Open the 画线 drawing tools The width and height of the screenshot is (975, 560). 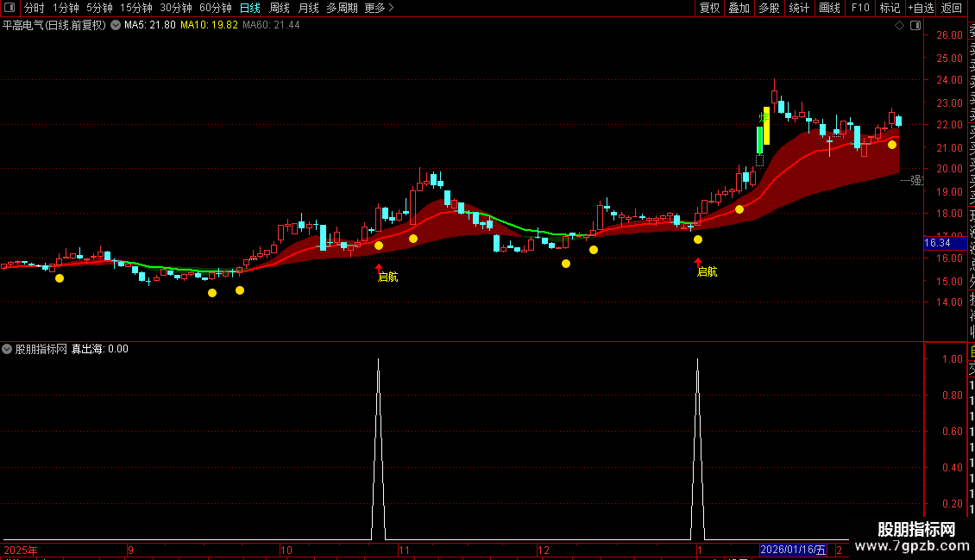(x=829, y=8)
